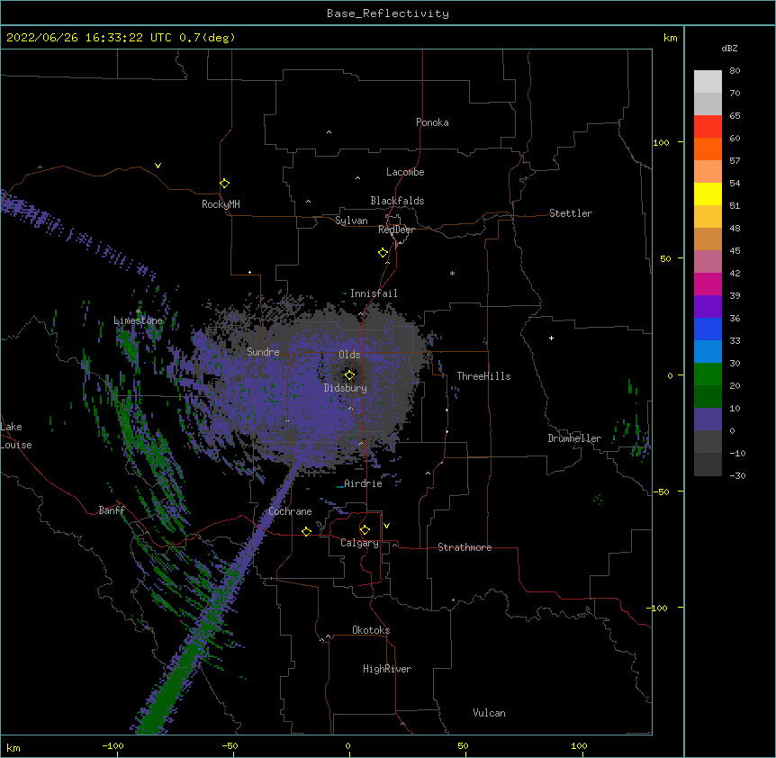Click the magenta 39-42 dBZ legend swatch
Image resolution: width=776 pixels, height=758 pixels.
708,284
